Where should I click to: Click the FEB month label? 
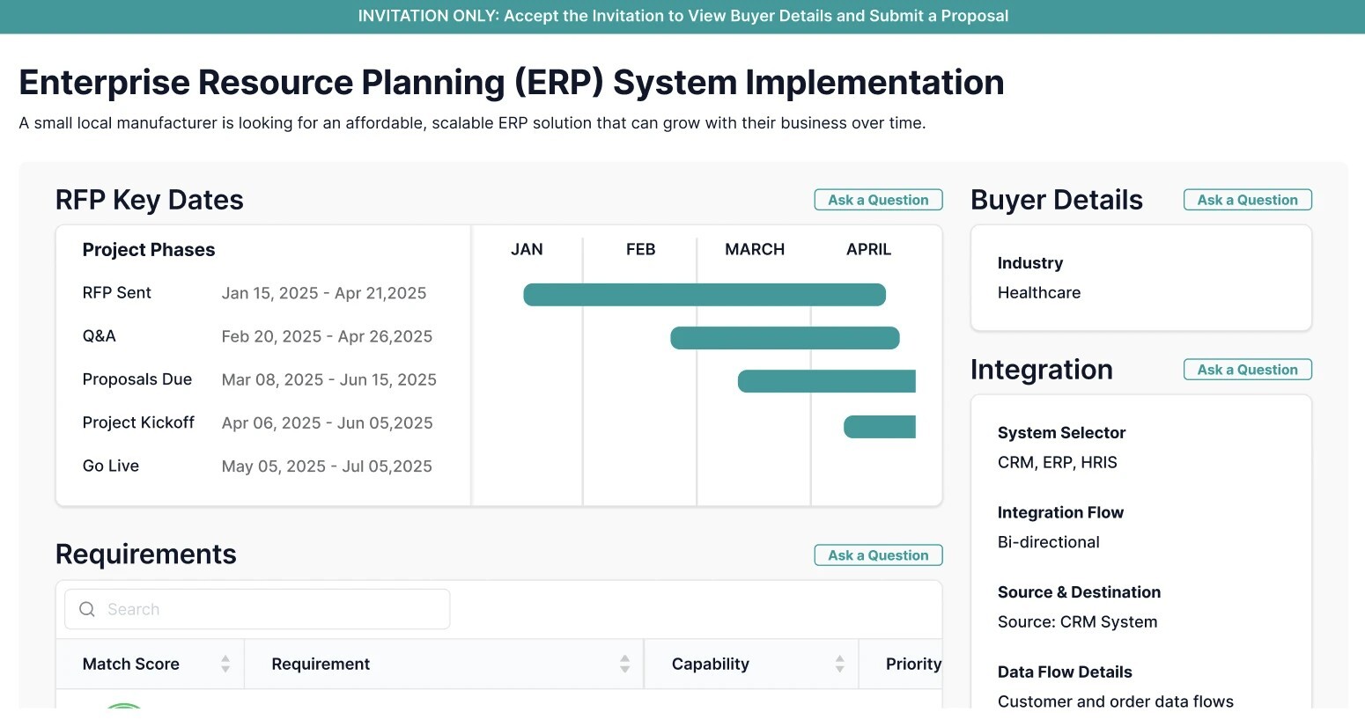[640, 249]
